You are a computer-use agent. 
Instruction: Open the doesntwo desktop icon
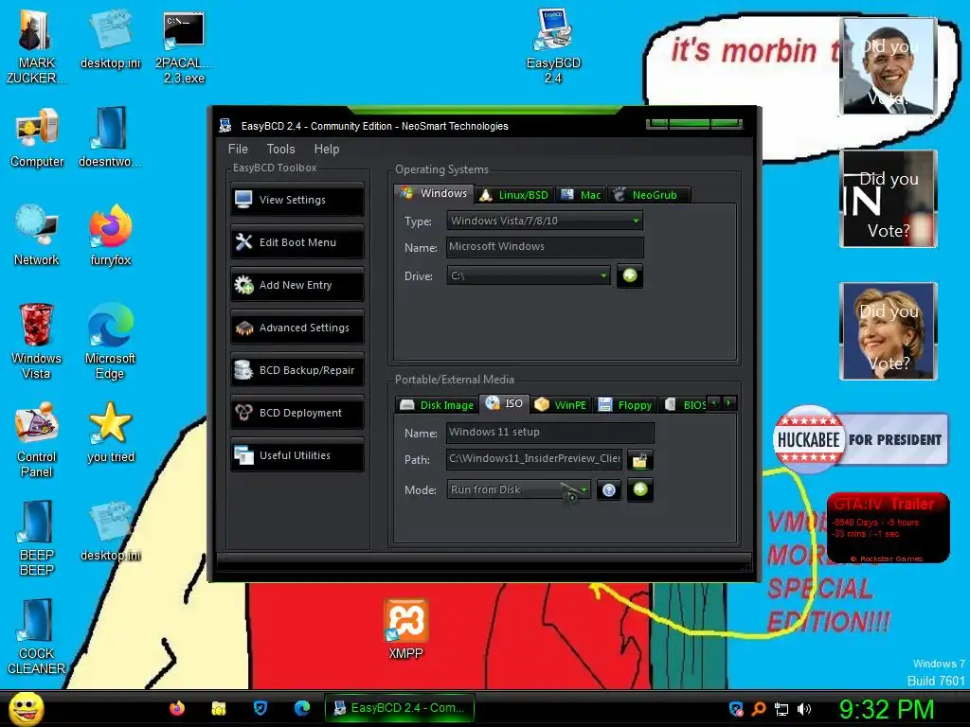point(110,137)
